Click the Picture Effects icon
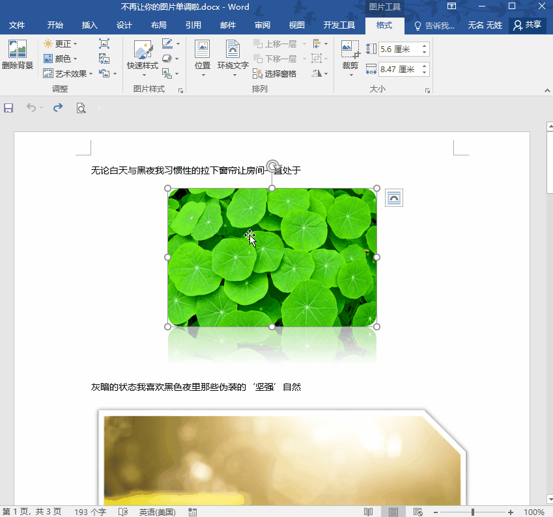 click(x=167, y=59)
